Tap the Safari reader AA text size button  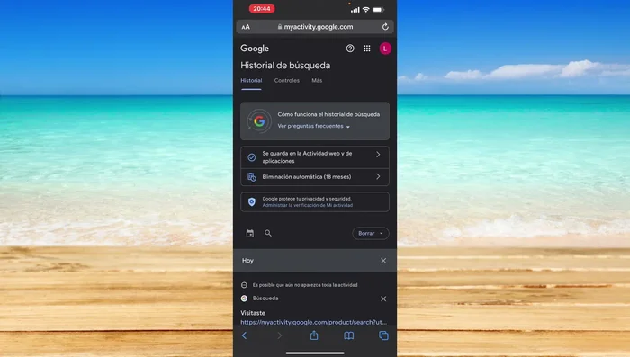(246, 27)
